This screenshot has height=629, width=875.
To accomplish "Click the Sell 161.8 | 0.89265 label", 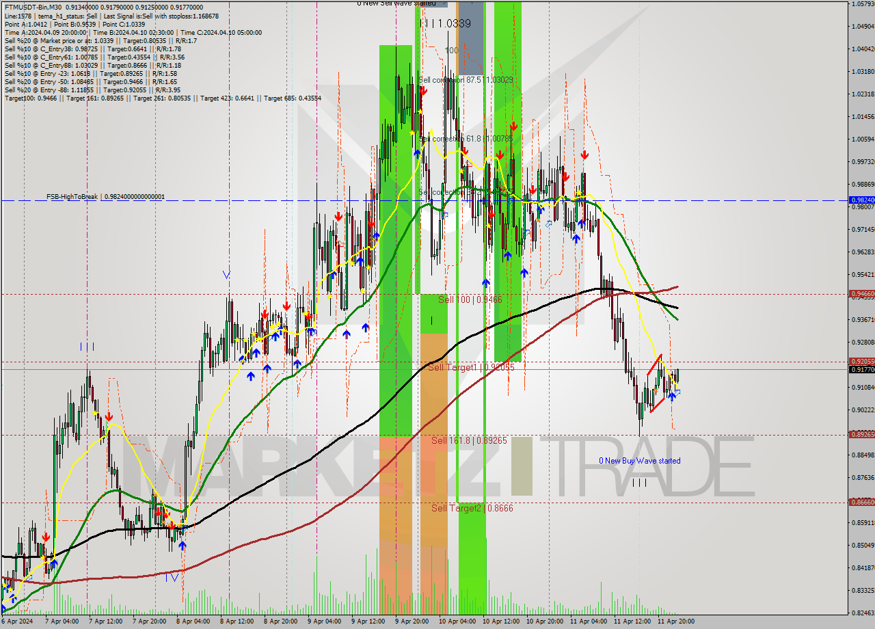I will coord(469,440).
